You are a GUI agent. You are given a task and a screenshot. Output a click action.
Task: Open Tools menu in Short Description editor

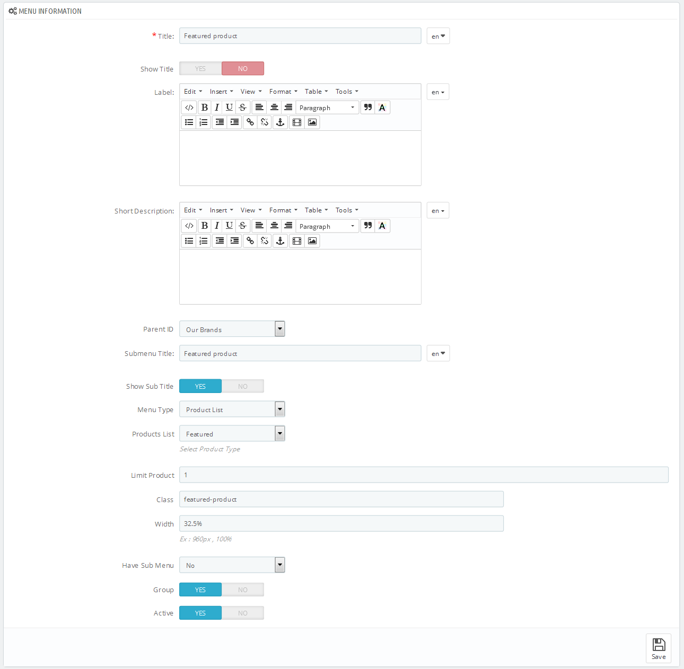click(x=347, y=210)
